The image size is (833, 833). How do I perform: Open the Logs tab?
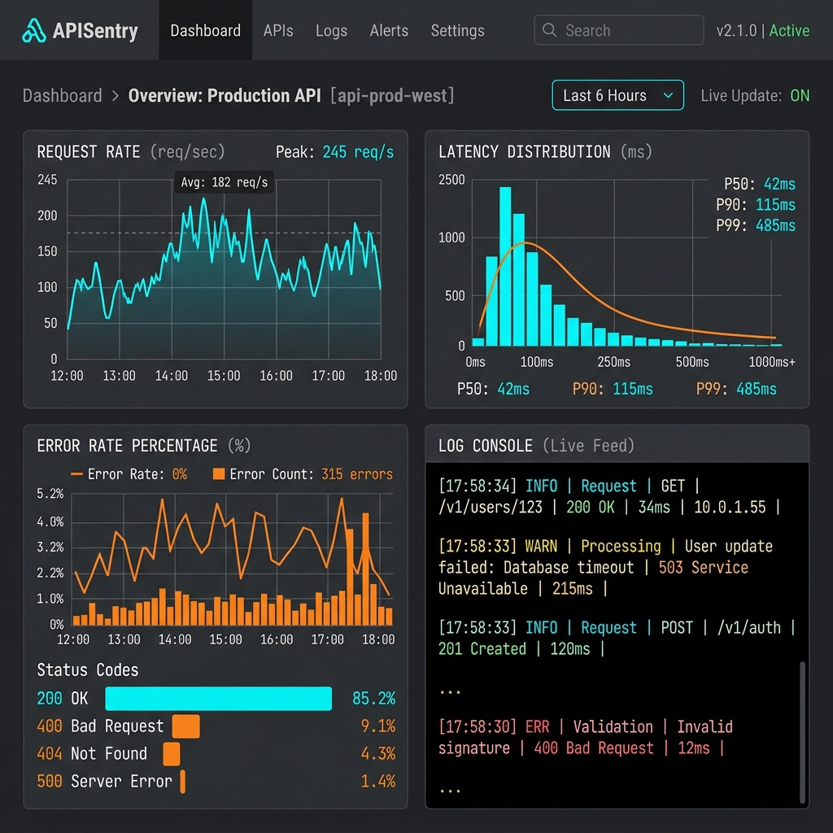pyautogui.click(x=331, y=31)
